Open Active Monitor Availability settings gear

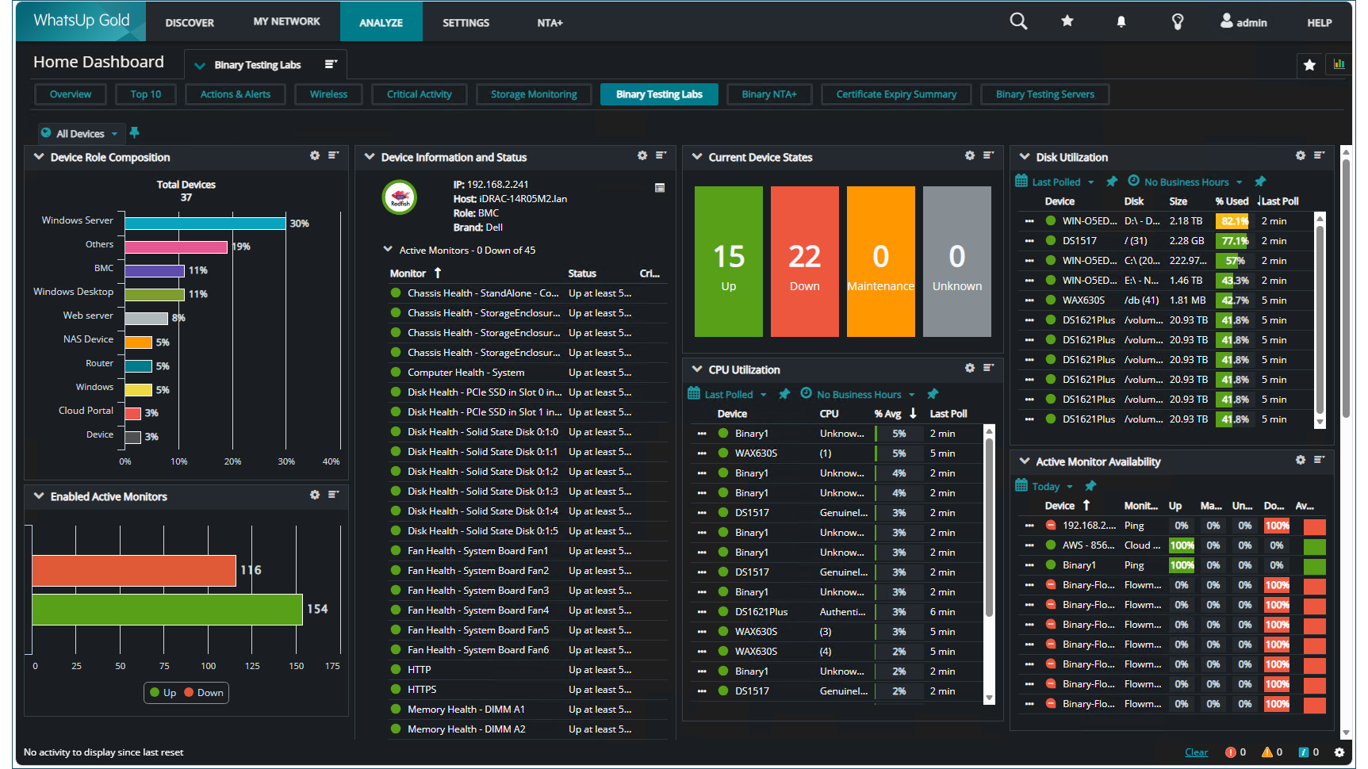[1301, 461]
